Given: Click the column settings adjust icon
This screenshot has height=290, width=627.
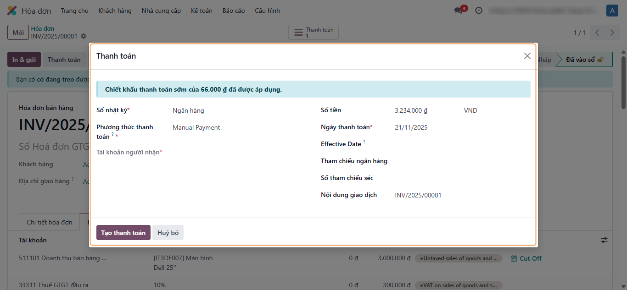Looking at the screenshot, I should [604, 240].
